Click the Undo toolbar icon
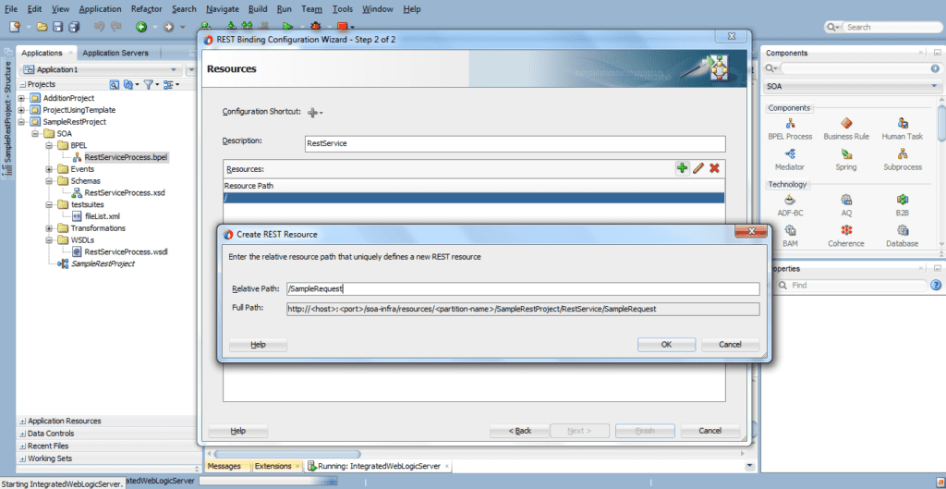Screen dimensions: 946x489 100,27
